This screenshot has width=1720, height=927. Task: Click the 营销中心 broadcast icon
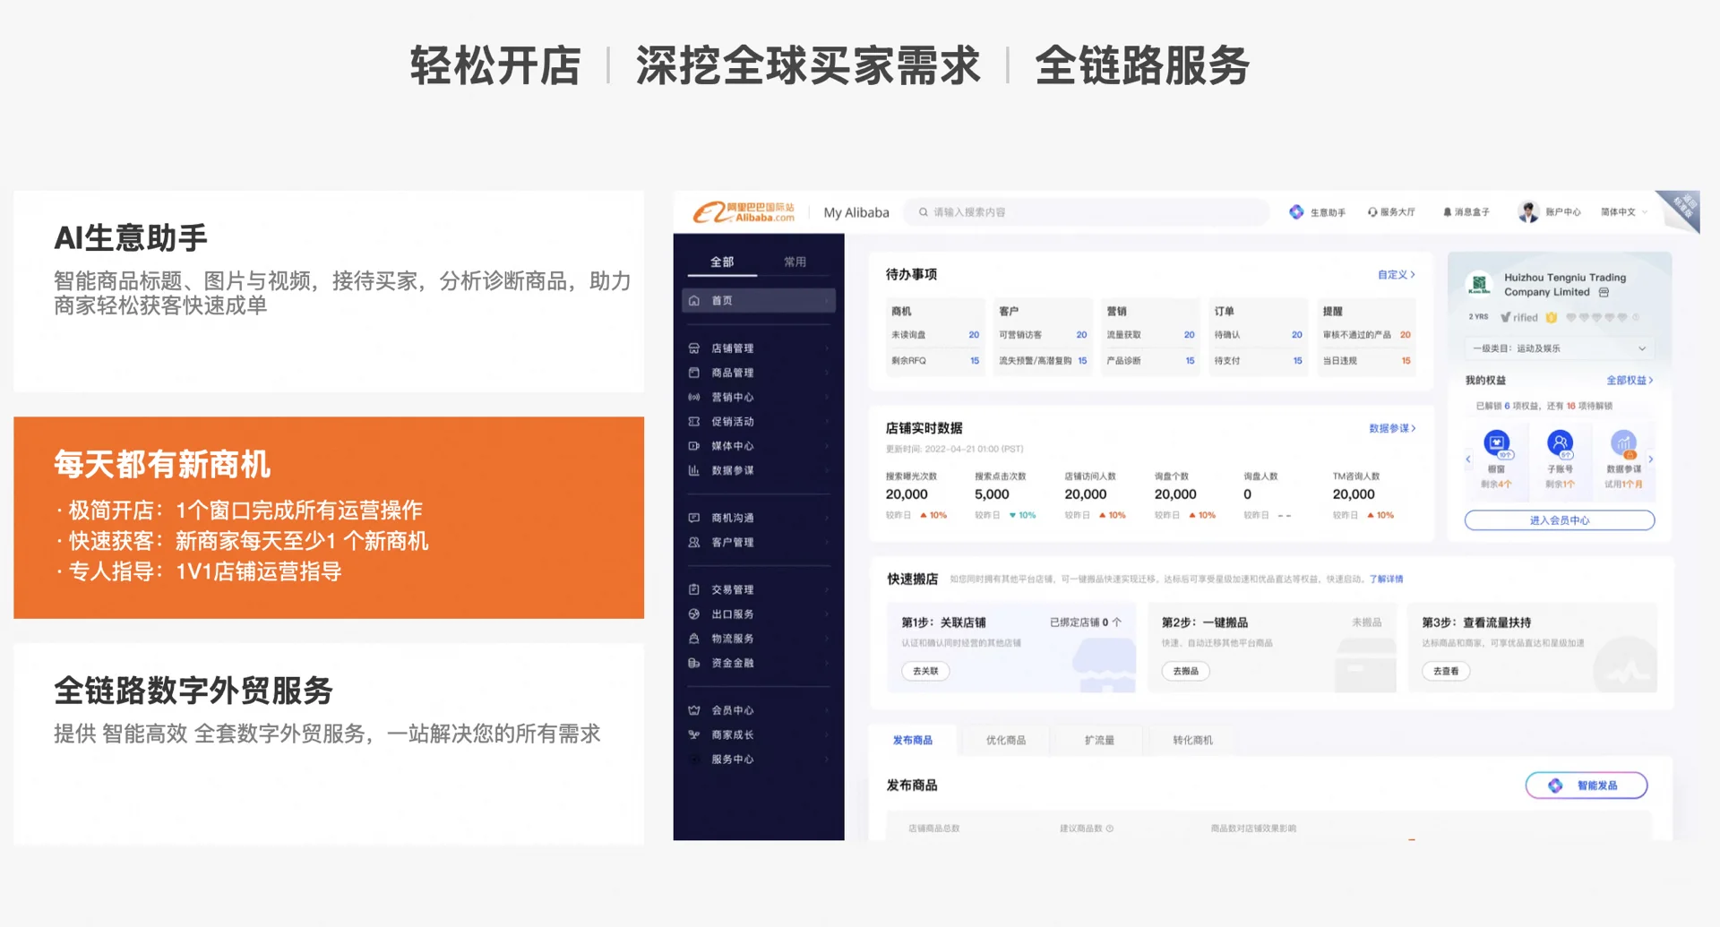point(694,397)
